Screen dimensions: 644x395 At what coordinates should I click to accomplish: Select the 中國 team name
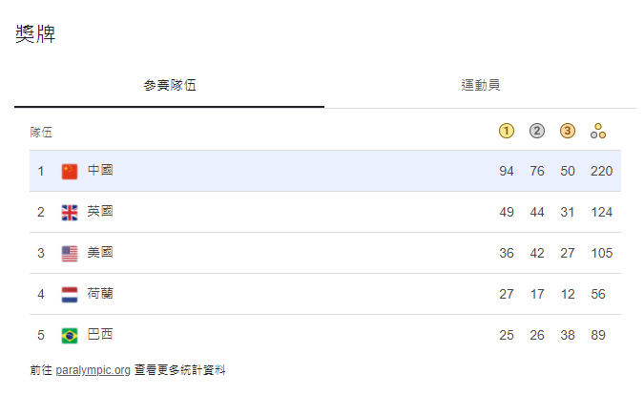pos(100,171)
